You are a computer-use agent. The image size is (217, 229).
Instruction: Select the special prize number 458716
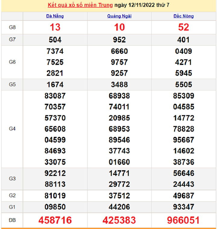point(55,220)
